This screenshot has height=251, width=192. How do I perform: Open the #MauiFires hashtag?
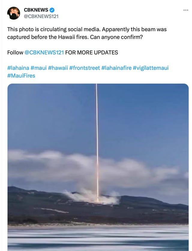[x=21, y=75]
